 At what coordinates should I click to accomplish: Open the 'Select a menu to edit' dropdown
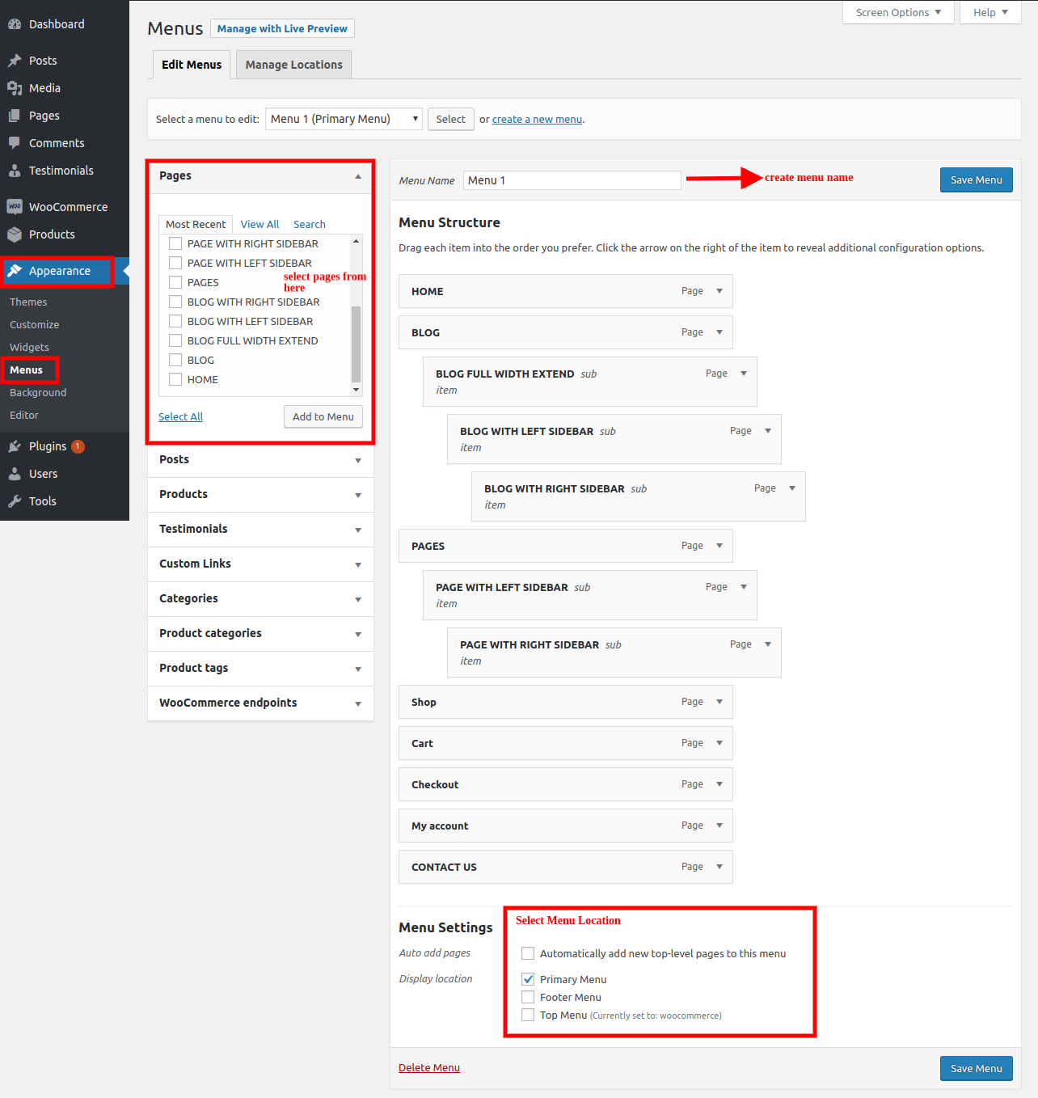(x=344, y=119)
